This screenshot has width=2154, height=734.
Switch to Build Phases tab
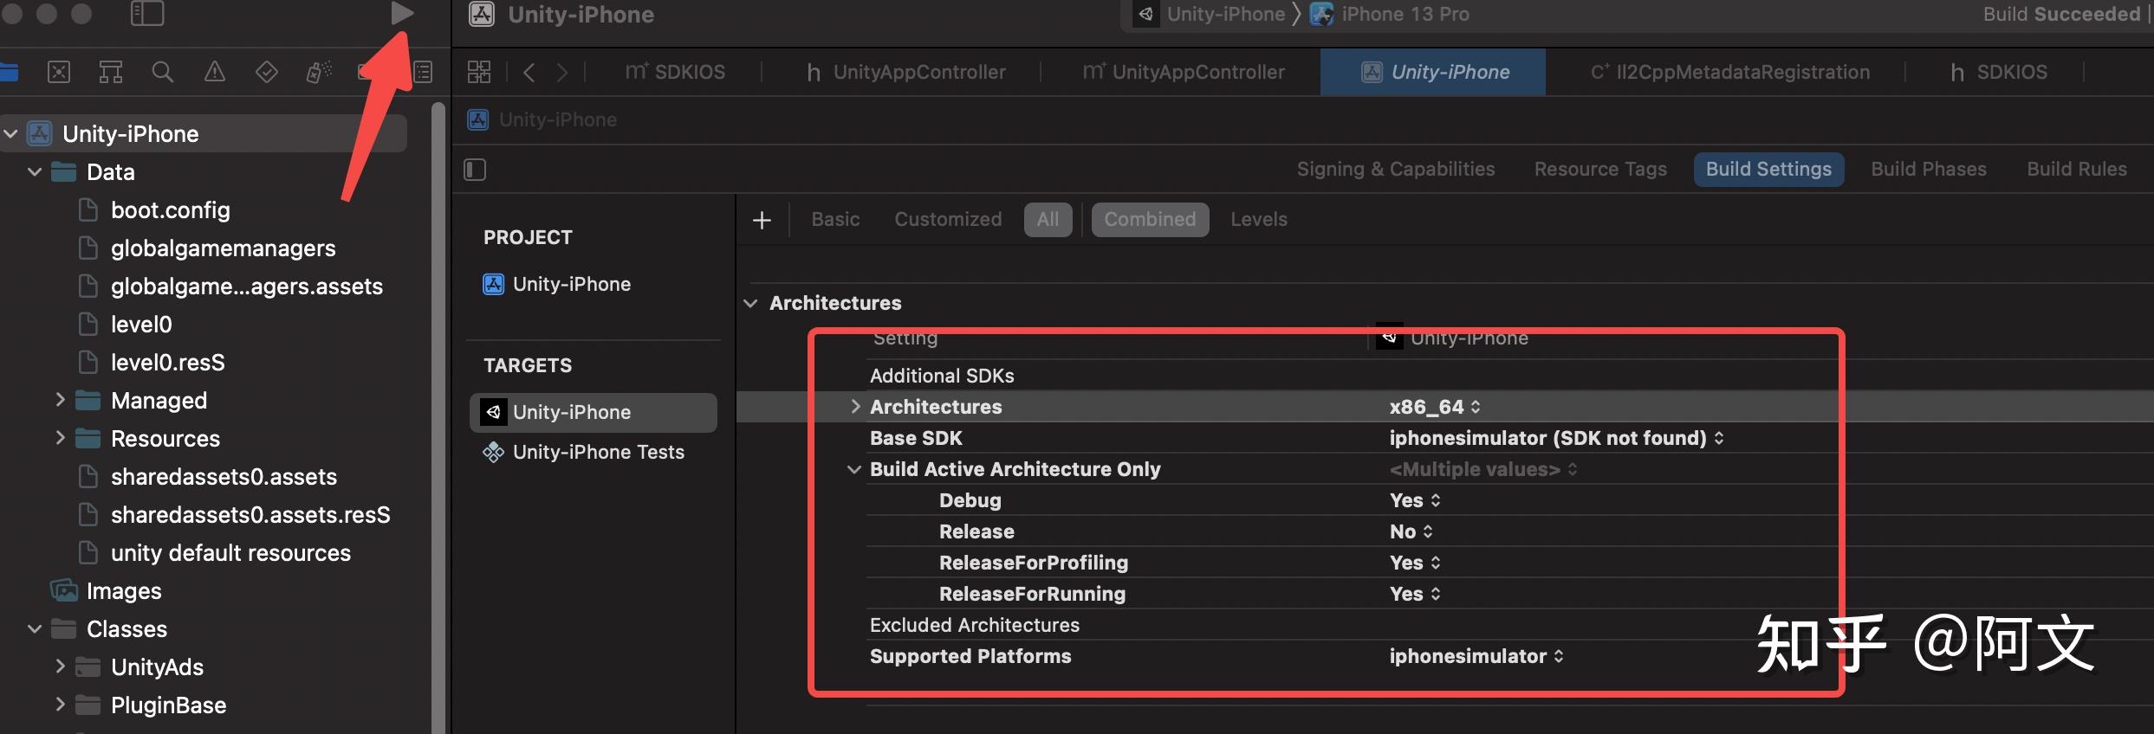coord(1929,169)
